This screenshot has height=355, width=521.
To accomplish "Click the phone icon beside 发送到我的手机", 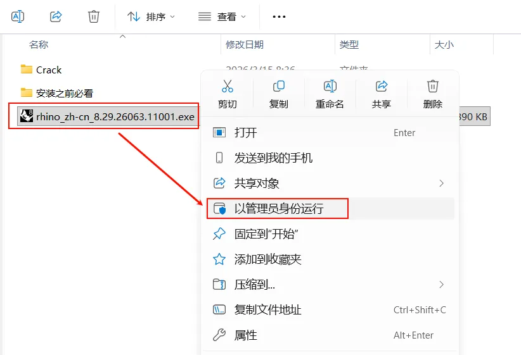I will point(219,158).
